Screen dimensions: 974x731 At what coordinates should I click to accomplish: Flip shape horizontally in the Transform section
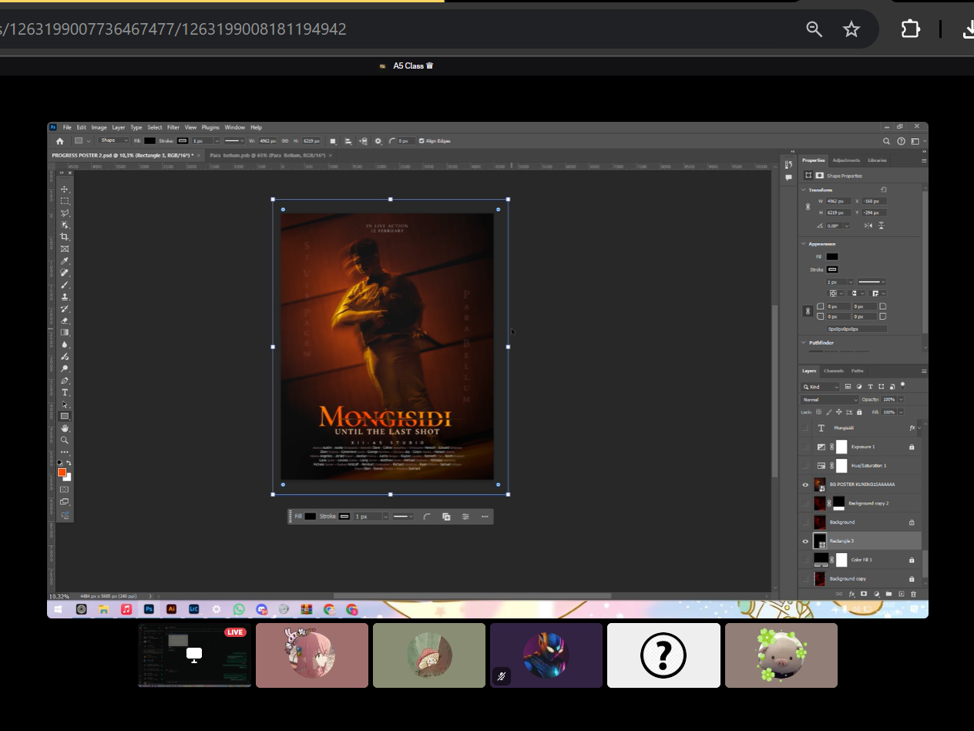pyautogui.click(x=868, y=225)
